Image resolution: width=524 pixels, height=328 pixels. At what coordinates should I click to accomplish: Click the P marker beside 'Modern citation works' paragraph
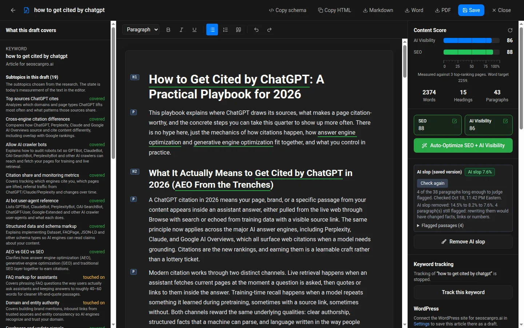click(x=134, y=272)
